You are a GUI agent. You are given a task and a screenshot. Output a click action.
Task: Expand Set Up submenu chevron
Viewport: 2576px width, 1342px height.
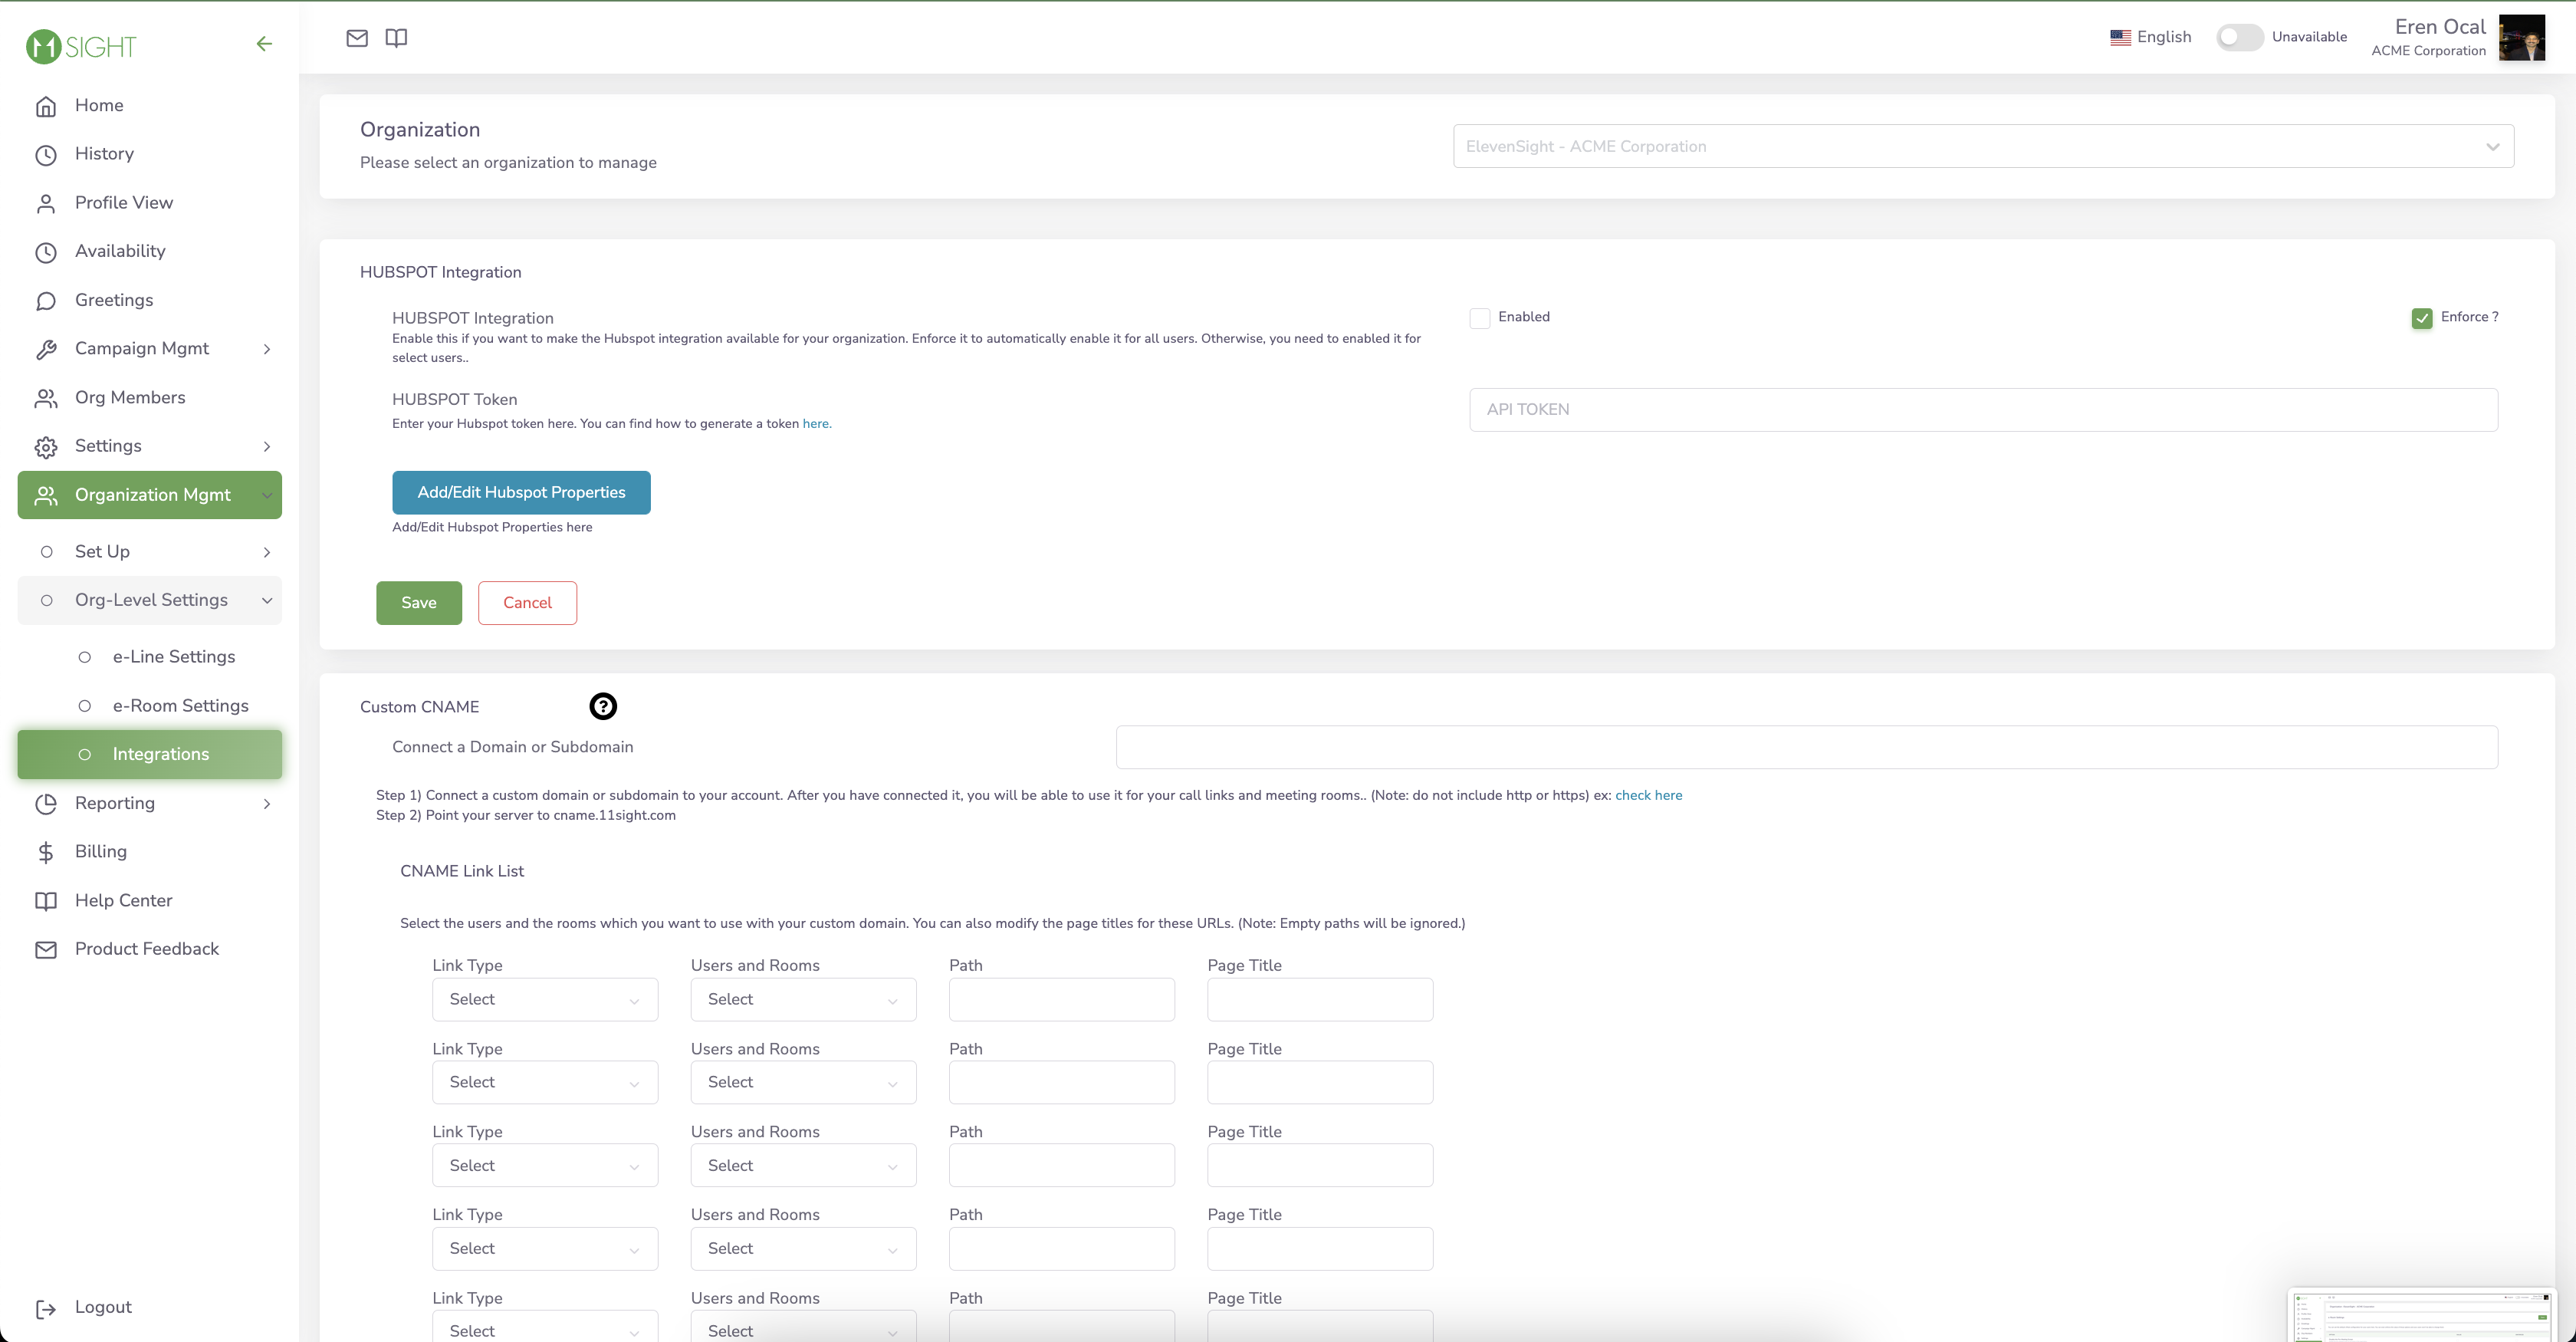pyautogui.click(x=267, y=552)
